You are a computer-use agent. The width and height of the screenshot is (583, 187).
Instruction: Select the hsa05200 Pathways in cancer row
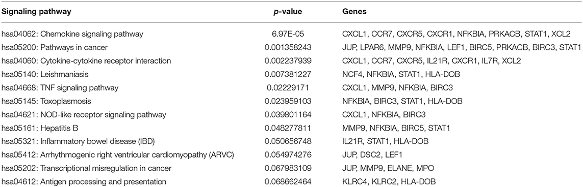coord(292,48)
